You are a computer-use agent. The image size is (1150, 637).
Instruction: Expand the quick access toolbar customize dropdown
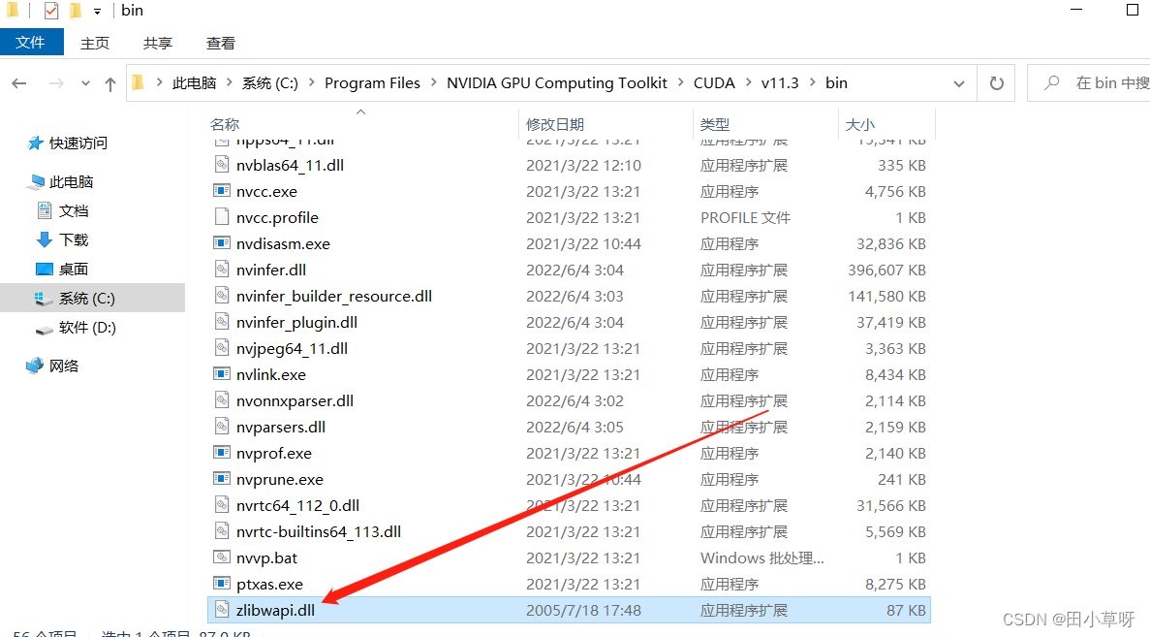[95, 11]
